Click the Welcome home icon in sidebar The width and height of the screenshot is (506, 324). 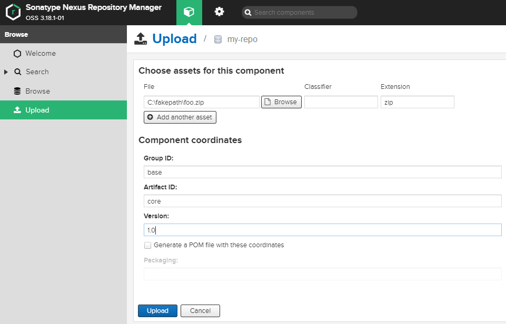tap(18, 53)
